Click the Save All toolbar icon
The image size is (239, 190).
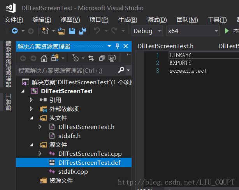(x=83, y=31)
